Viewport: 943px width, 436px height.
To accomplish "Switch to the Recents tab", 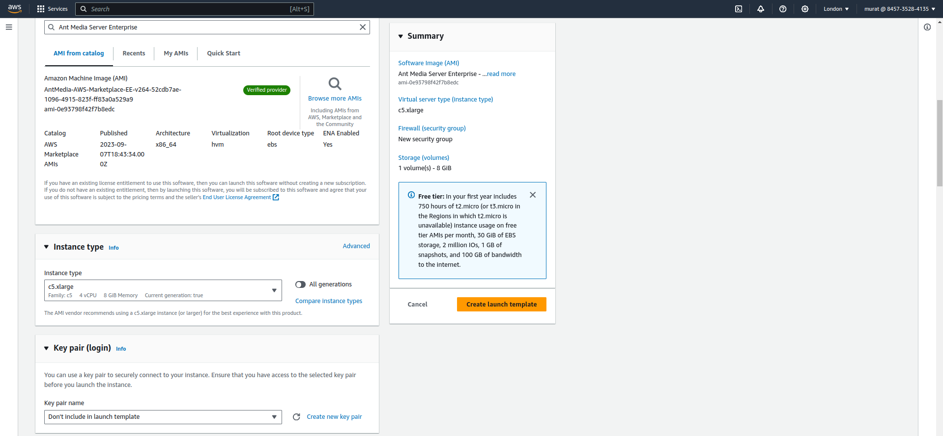I will tap(134, 53).
